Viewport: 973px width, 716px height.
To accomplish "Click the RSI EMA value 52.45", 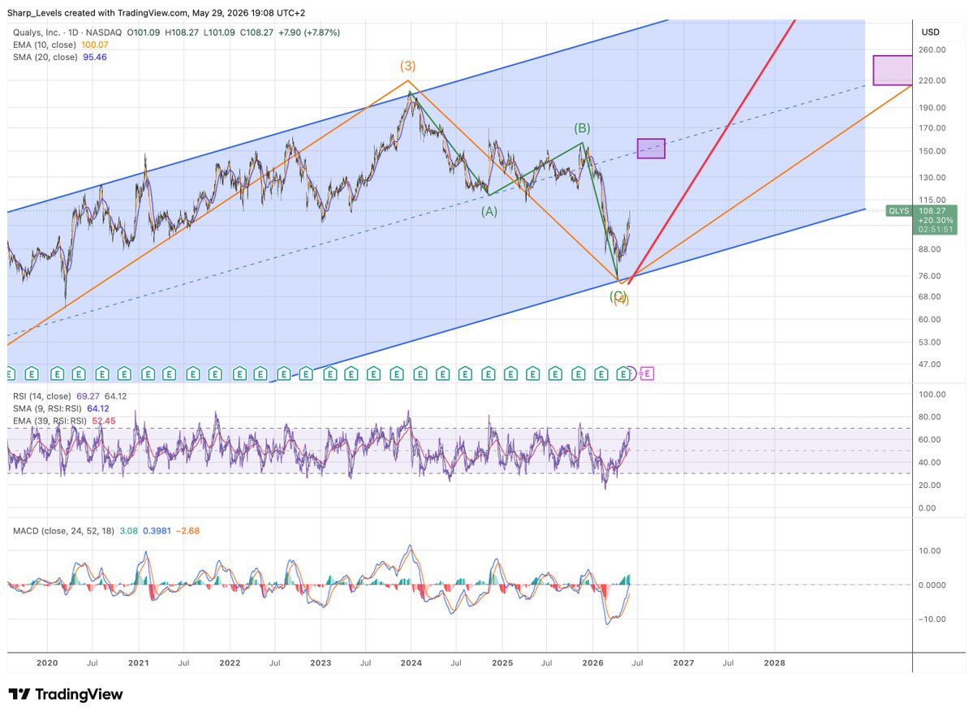I will point(104,421).
